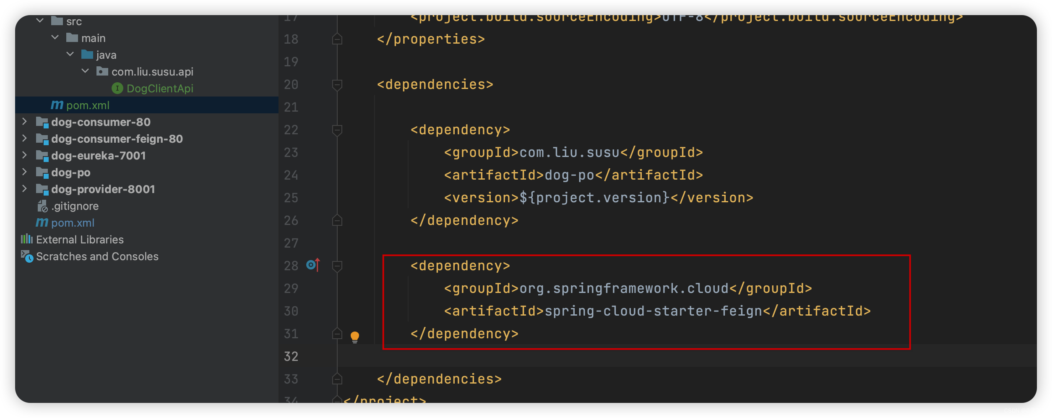This screenshot has width=1052, height=418.
Task: Click the dog-consumer-feign-80 module folder icon
Action: click(42, 139)
